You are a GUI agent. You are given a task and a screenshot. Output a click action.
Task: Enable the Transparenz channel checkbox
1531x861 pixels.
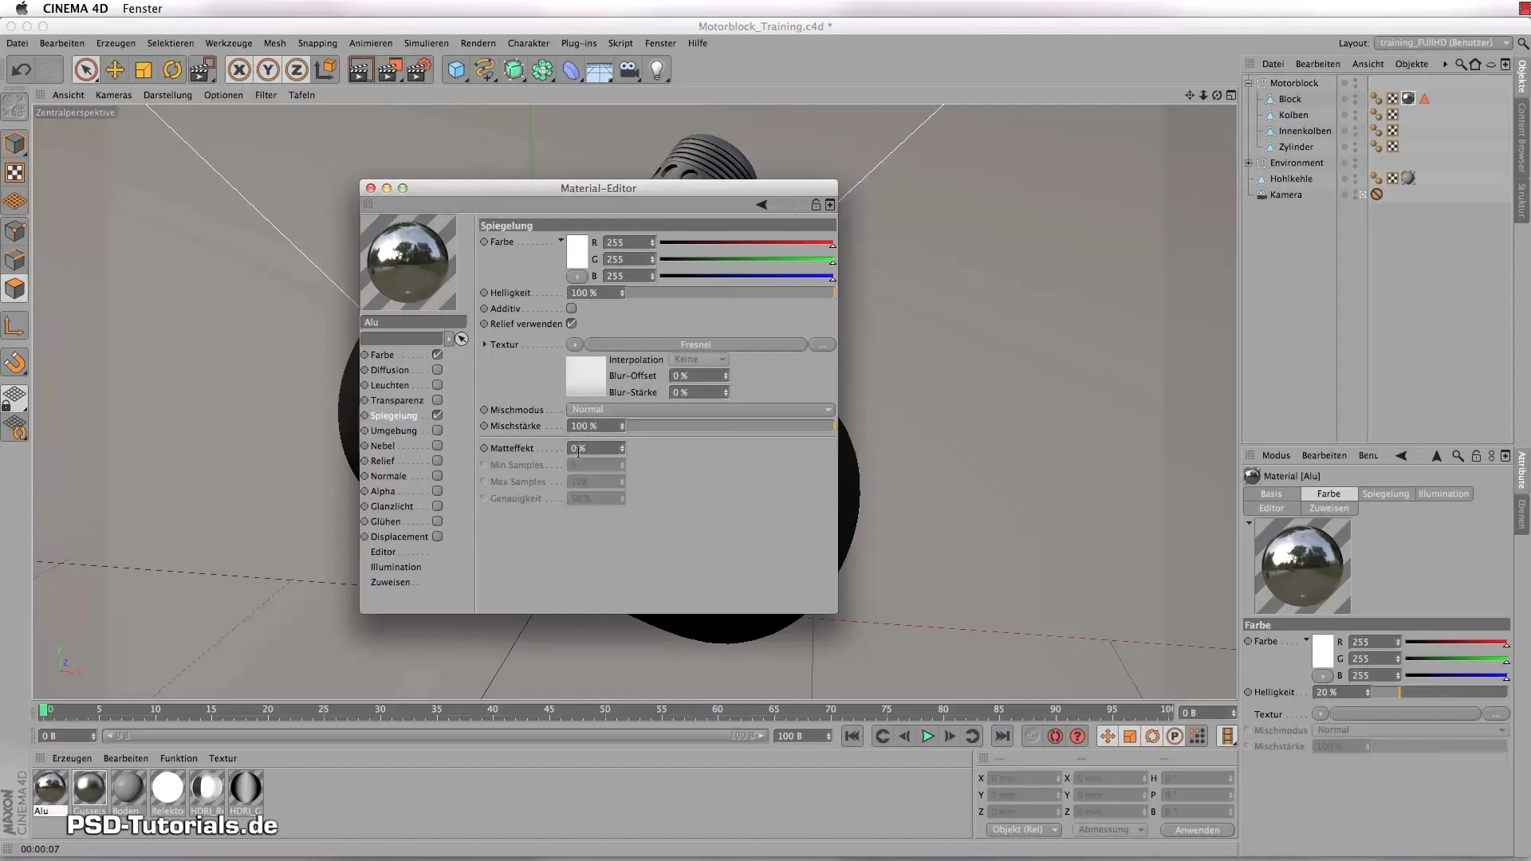[x=437, y=400]
